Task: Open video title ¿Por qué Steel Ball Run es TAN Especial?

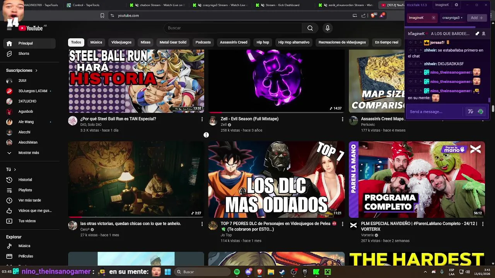Action: coord(118,119)
